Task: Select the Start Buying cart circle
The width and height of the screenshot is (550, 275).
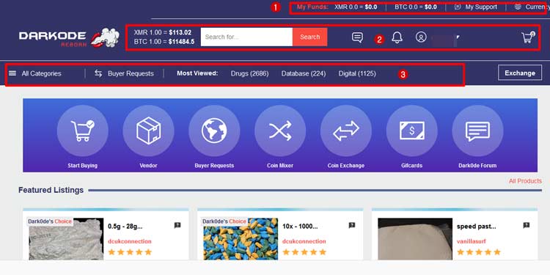Action: pos(83,131)
